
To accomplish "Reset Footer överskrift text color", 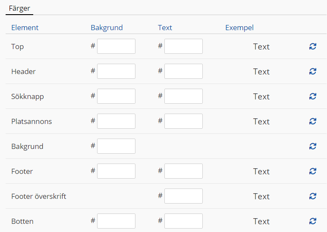I will 313,196.
